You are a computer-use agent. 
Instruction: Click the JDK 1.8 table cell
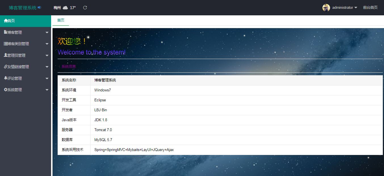[236, 120]
